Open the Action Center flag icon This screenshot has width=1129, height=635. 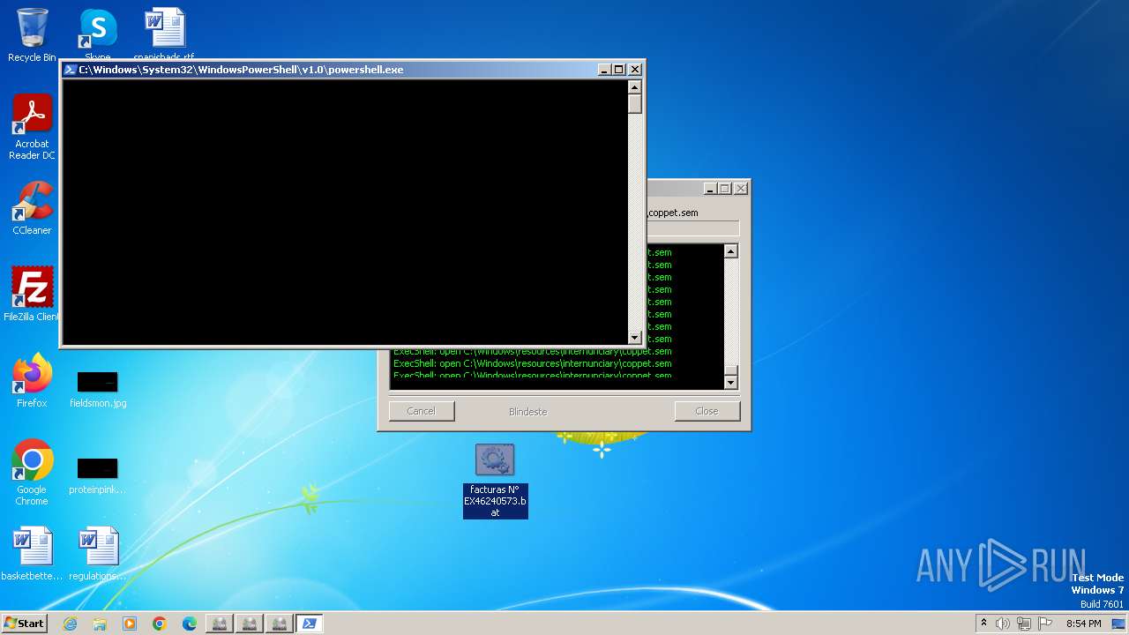1044,624
